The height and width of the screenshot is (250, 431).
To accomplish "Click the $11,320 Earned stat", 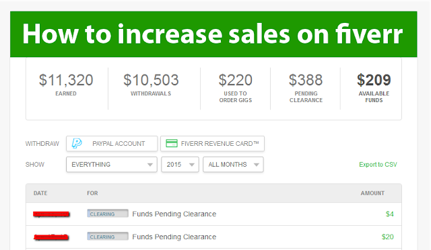I will [x=66, y=85].
